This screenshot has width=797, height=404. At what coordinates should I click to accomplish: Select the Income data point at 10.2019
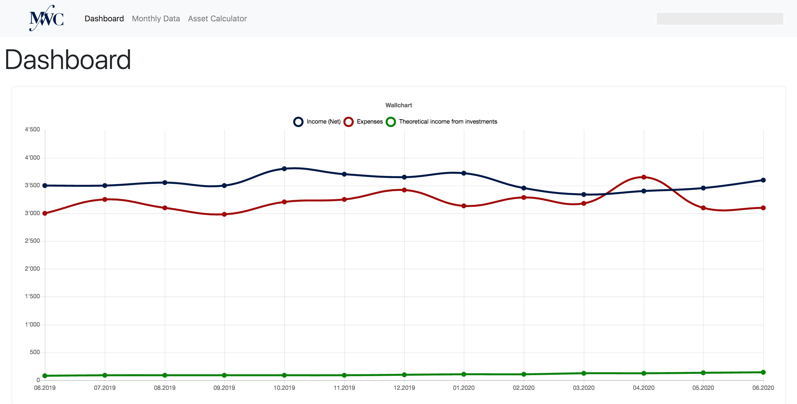(284, 169)
